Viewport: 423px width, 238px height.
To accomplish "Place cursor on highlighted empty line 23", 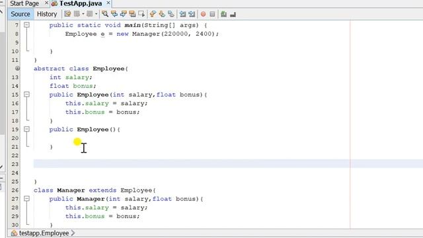I will tap(228, 164).
